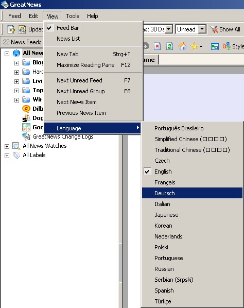Click the All News globe icon
Screen dimensions: 244x308
16,53
